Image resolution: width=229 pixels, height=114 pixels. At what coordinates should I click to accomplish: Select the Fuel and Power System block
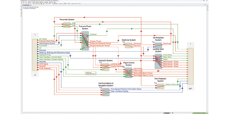coord(85,41)
